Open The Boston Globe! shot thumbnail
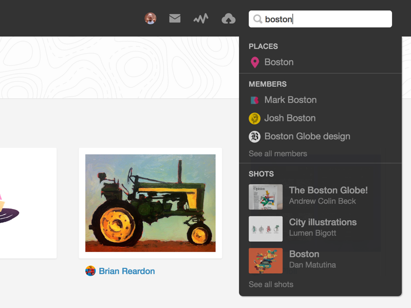Image resolution: width=411 pixels, height=308 pixels. (266, 197)
